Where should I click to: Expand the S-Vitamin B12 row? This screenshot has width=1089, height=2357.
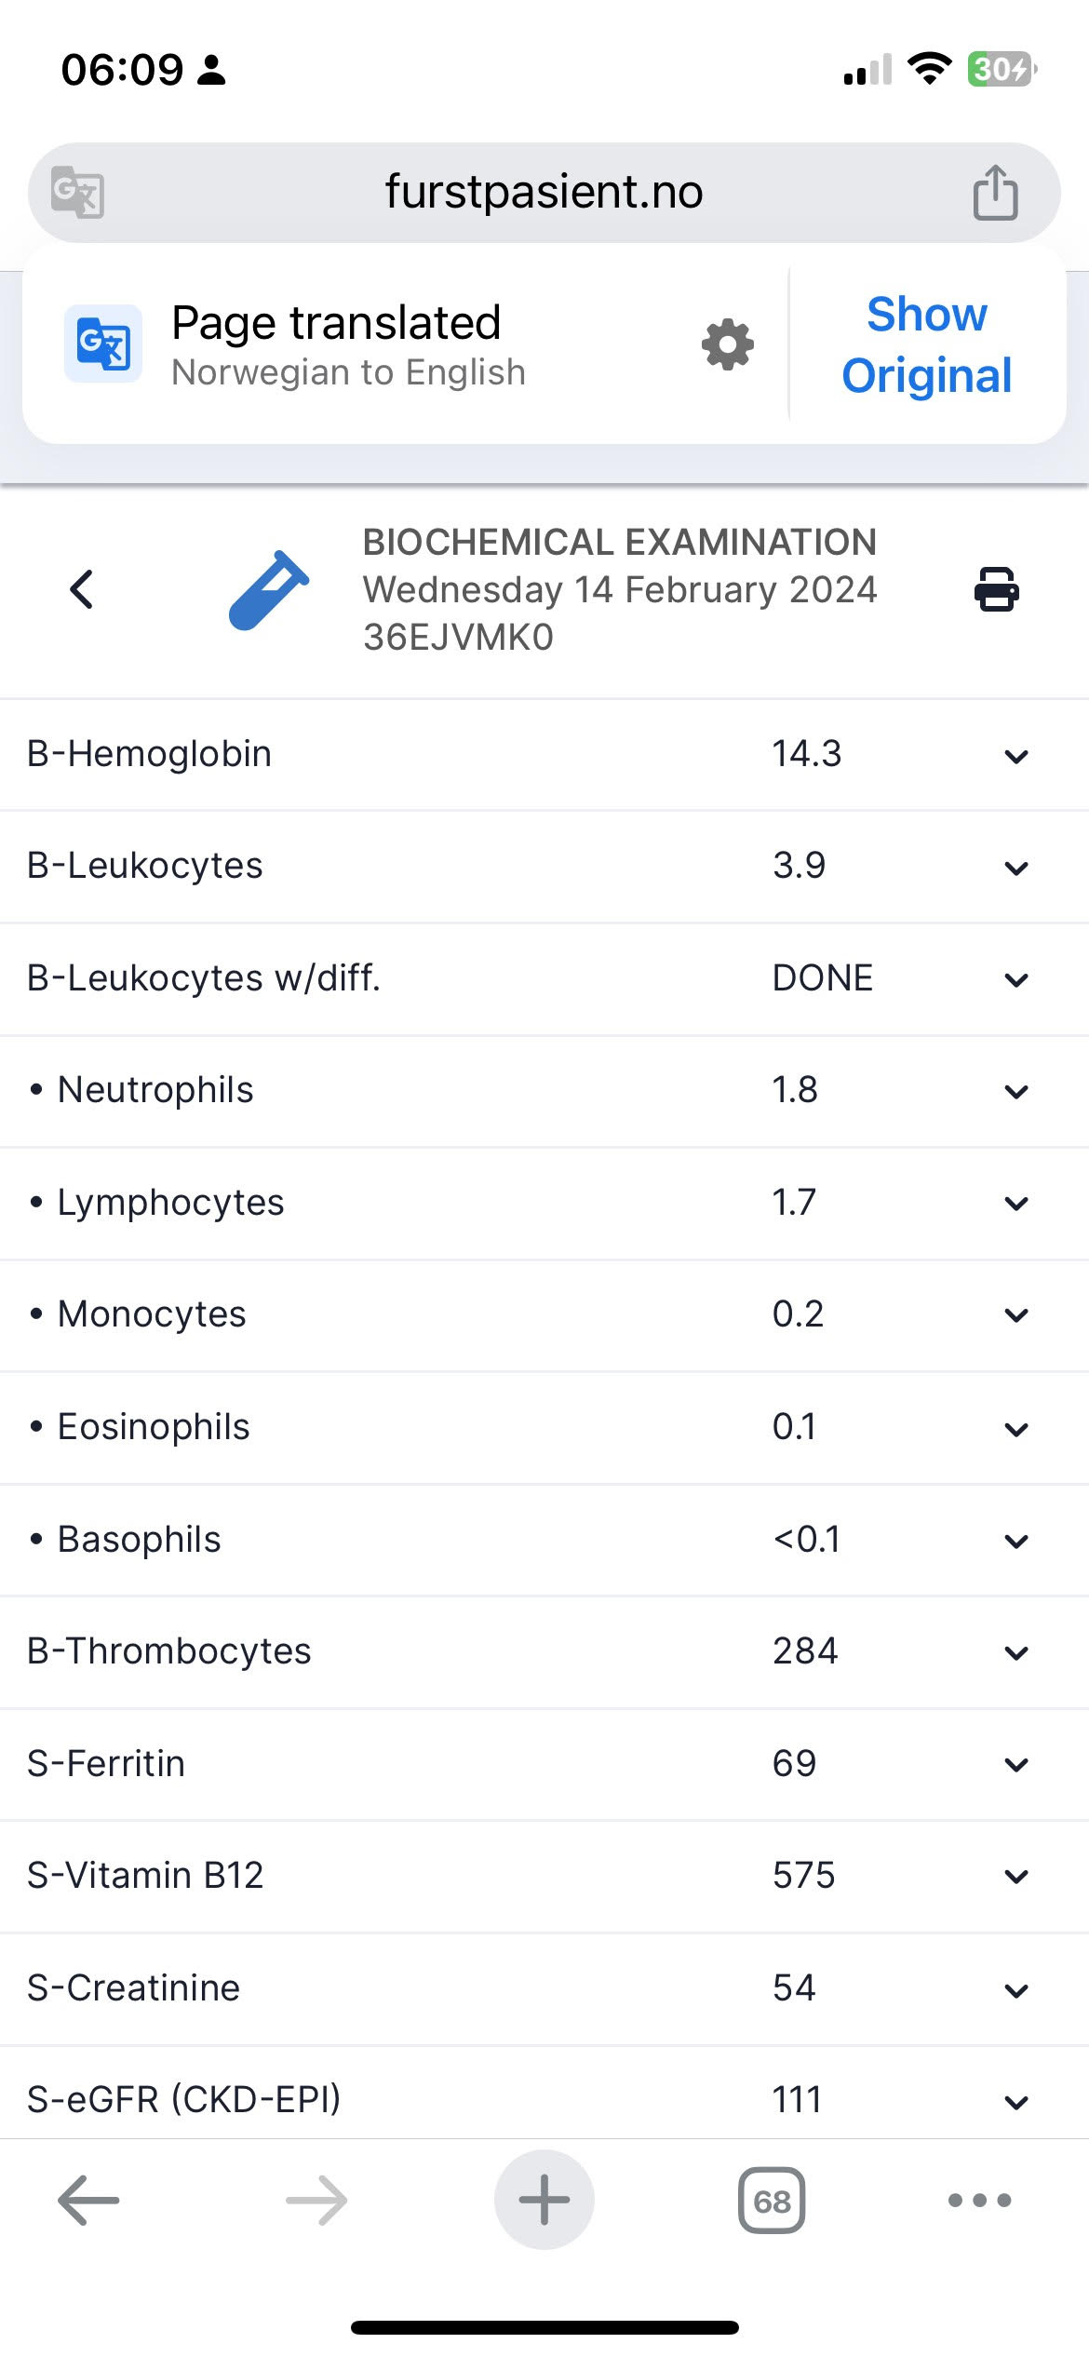pyautogui.click(x=1016, y=1876)
